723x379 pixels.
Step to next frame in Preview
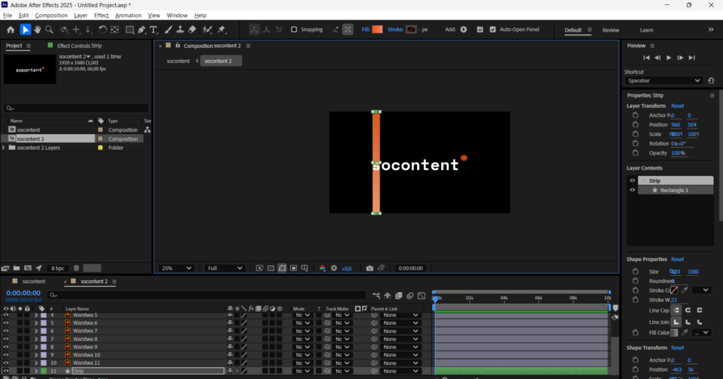point(680,58)
